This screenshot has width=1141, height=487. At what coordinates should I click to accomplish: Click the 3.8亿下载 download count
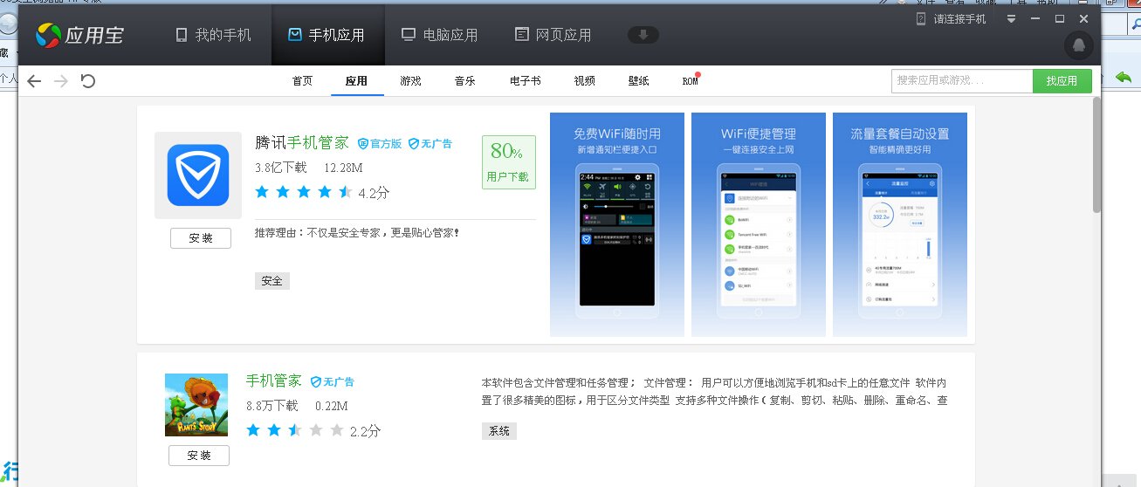pyautogui.click(x=281, y=167)
